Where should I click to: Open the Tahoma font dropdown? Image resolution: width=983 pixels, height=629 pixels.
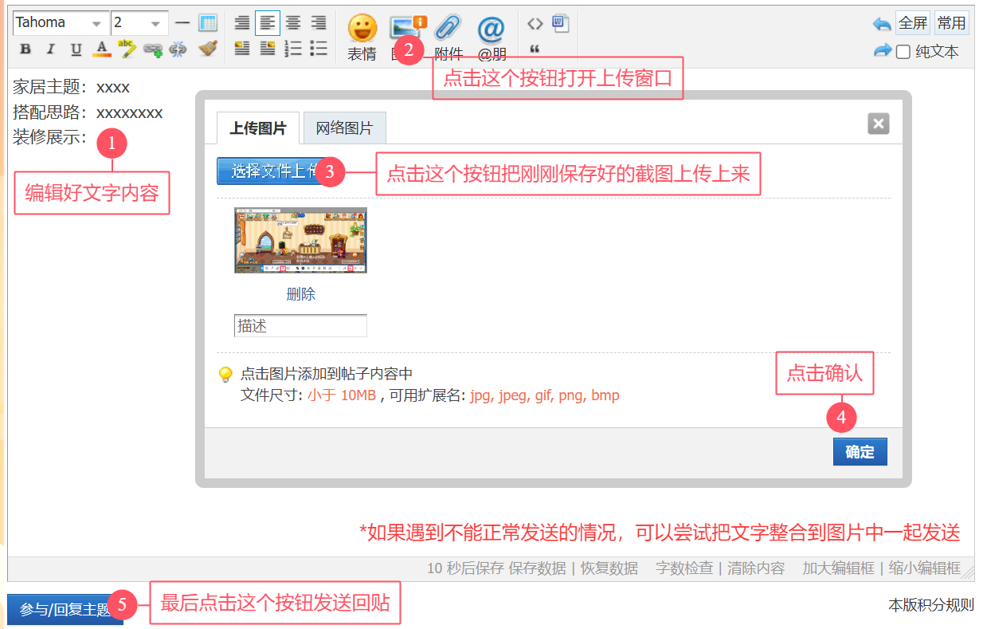61,23
